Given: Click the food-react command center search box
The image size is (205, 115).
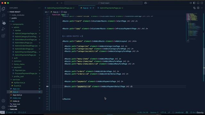Looking at the screenshot, I should point(103,3).
